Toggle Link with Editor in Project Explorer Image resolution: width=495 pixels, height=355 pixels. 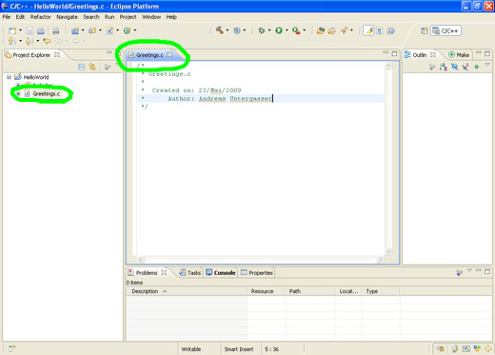click(x=92, y=67)
